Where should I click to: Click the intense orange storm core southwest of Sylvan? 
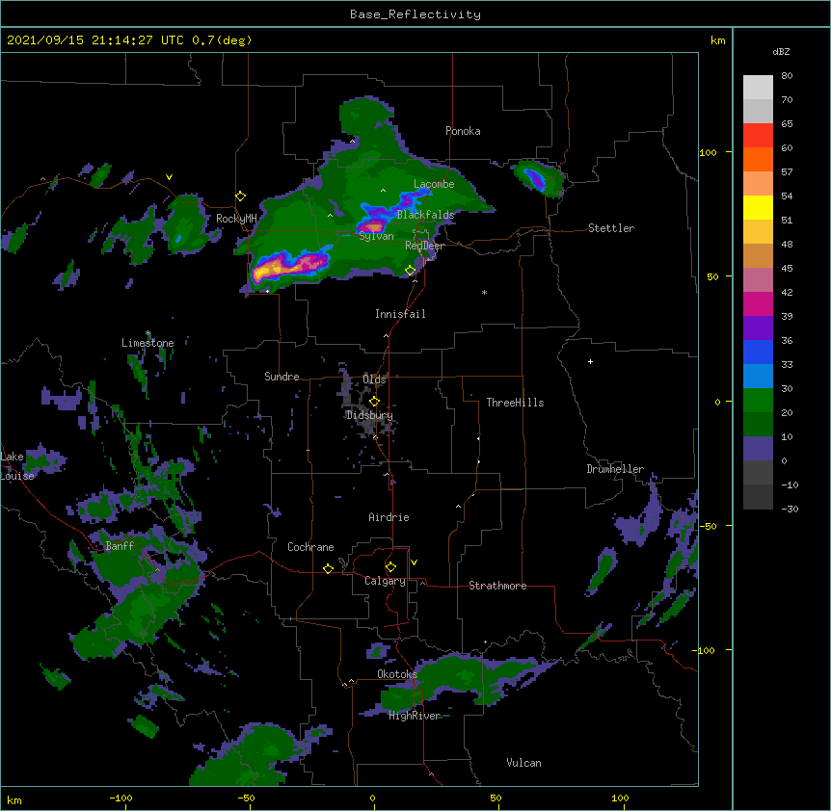click(x=271, y=269)
